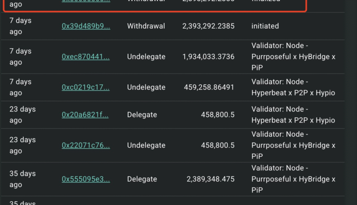
Task: Click Undelegate label in the 0xc0219c17 row
Action: pos(146,87)
